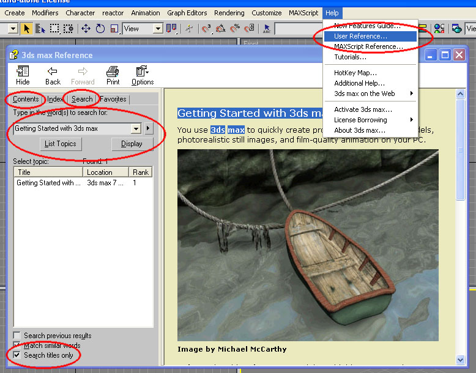Toggle Select and Manipulate tool
476x373 pixels.
(x=189, y=29)
